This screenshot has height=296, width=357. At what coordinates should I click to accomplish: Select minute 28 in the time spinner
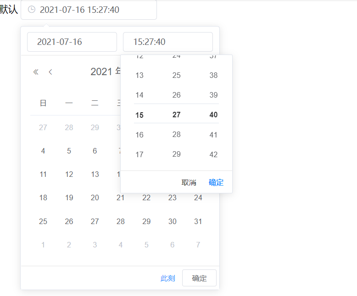point(177,134)
